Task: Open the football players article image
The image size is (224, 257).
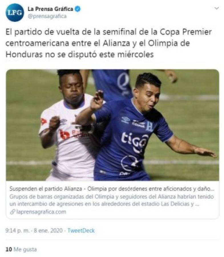Action: (112, 125)
